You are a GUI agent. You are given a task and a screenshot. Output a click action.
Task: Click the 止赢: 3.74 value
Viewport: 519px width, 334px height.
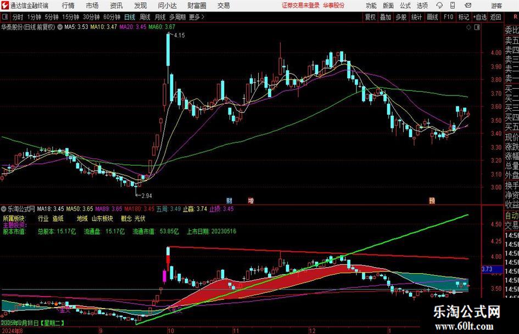click(195, 209)
